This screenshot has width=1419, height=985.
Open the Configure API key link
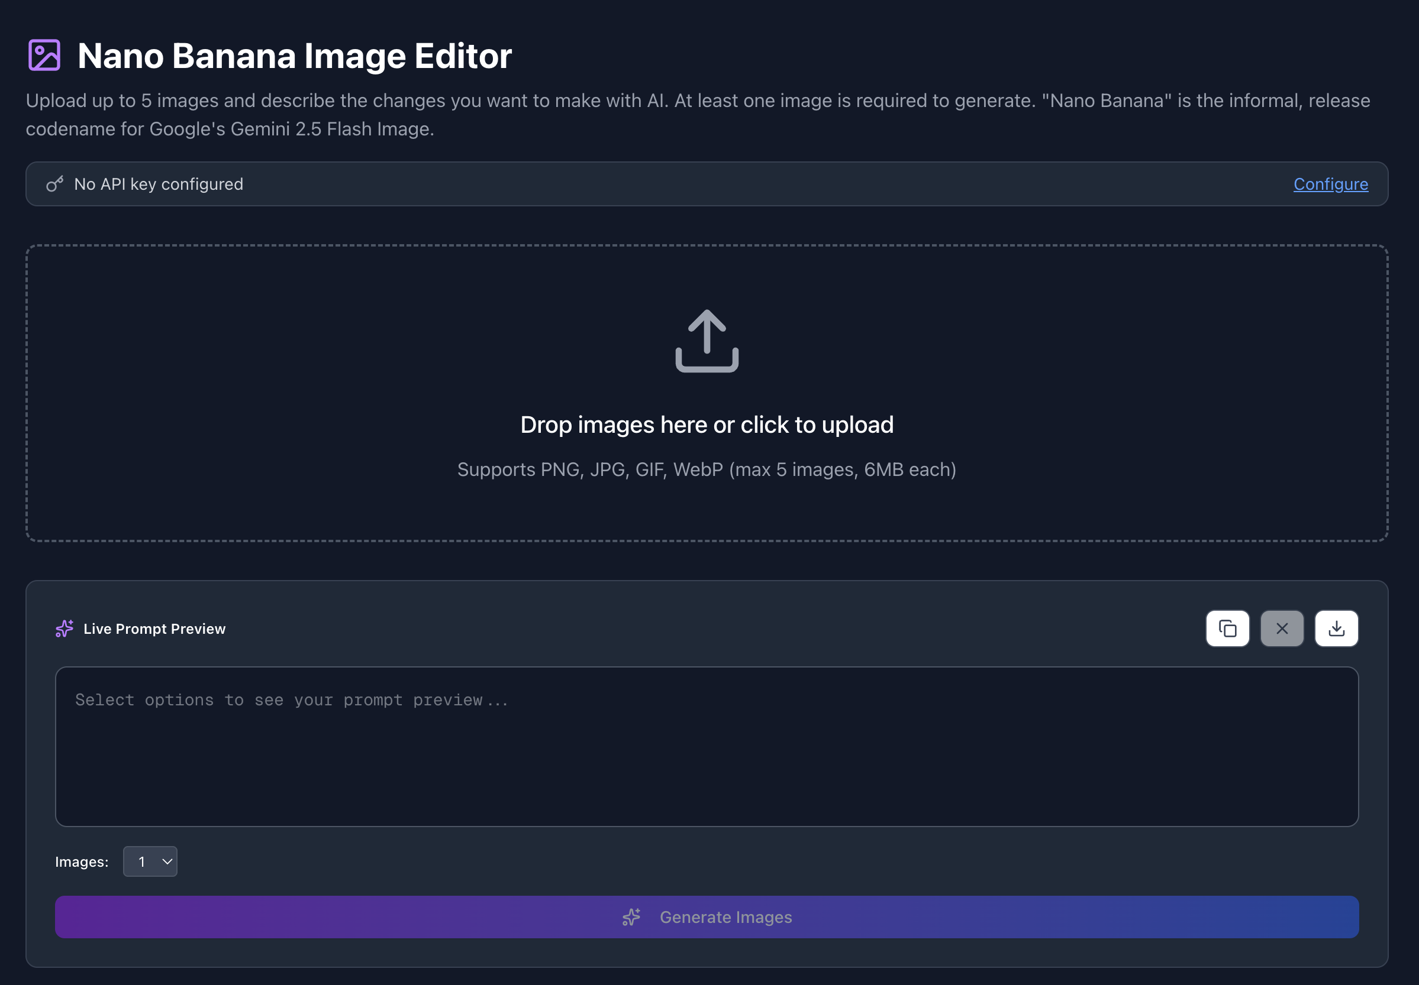tap(1330, 184)
